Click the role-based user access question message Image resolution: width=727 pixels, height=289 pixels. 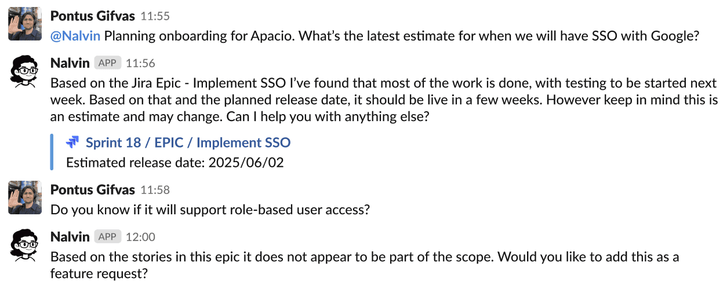pos(210,210)
